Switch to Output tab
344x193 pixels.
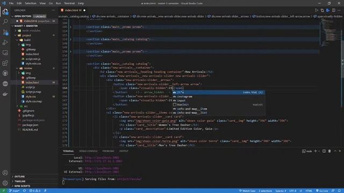(x=124, y=151)
